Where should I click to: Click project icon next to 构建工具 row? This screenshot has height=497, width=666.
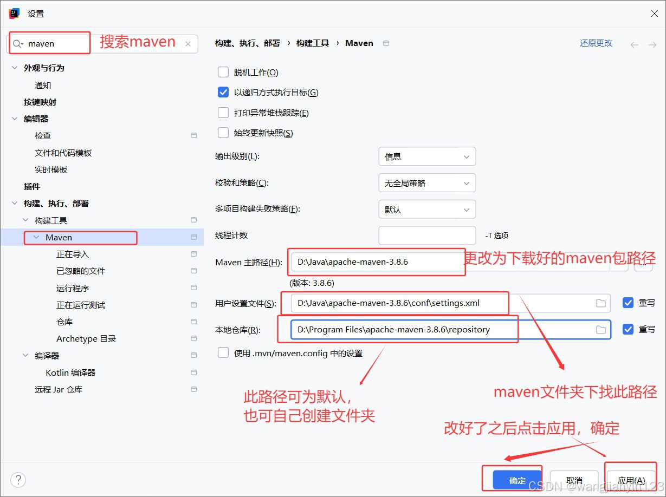(x=193, y=220)
